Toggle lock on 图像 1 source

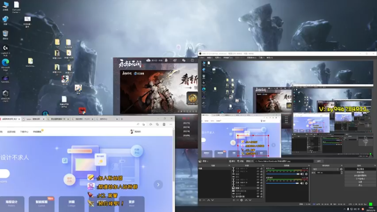click(262, 188)
